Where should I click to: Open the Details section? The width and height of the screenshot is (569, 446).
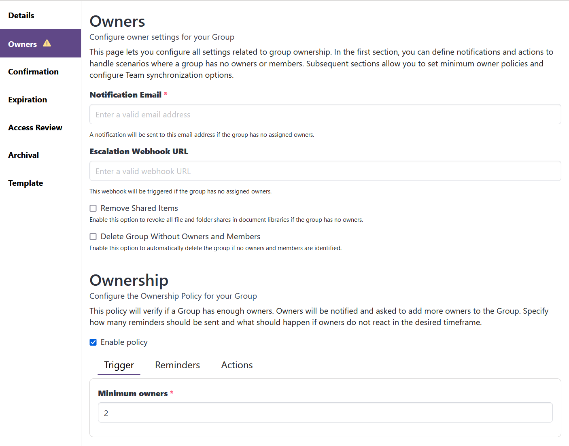coord(21,15)
